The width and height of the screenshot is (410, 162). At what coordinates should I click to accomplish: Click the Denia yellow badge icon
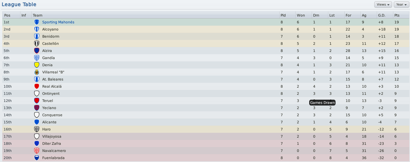point(36,65)
